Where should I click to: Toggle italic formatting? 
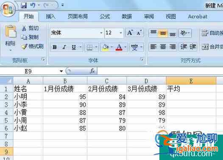[x=64, y=47]
